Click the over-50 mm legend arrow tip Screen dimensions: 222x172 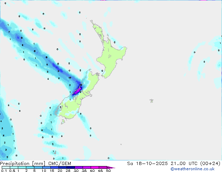click(111, 167)
